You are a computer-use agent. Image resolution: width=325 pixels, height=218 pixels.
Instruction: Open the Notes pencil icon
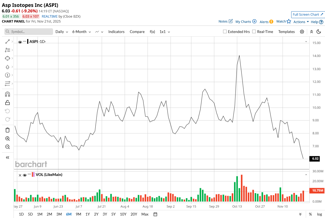[231, 21]
